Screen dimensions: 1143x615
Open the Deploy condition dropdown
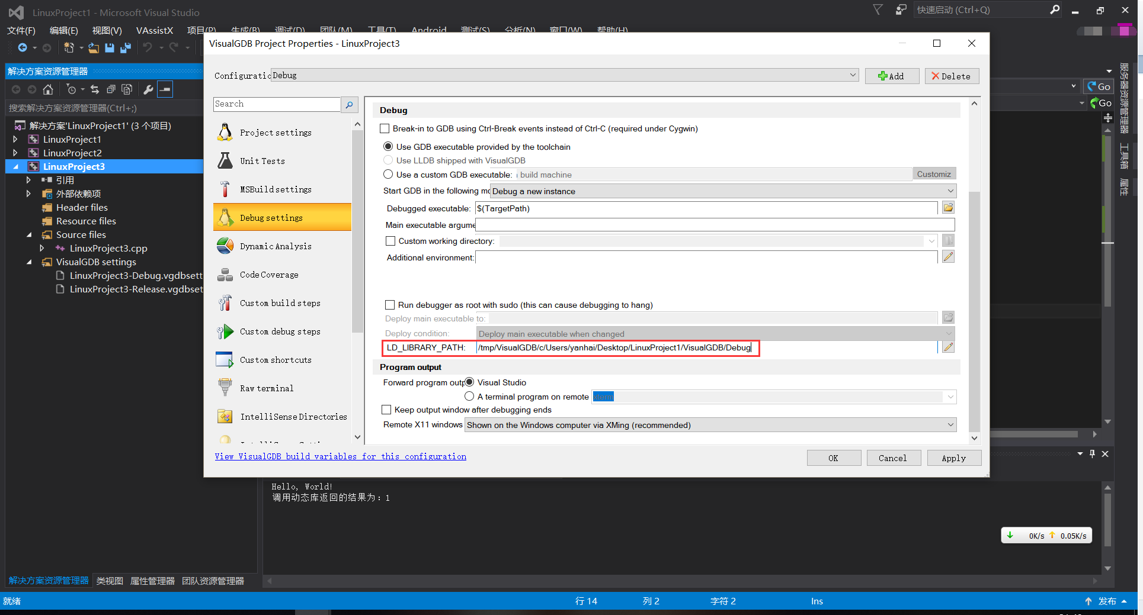pos(949,333)
